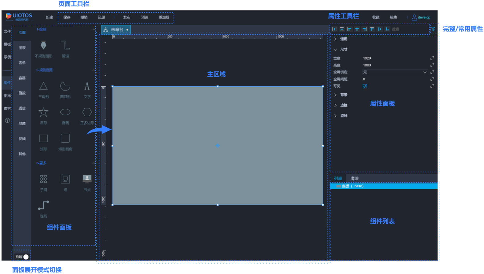Toggle the 抽屉 drawer mode switch
Viewport: 484px width, 274px height.
point(26,257)
